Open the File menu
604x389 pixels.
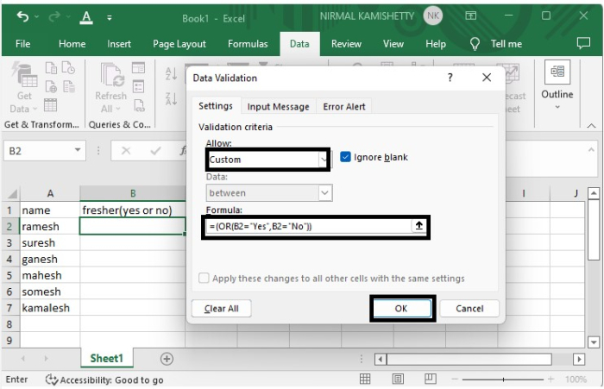click(22, 44)
